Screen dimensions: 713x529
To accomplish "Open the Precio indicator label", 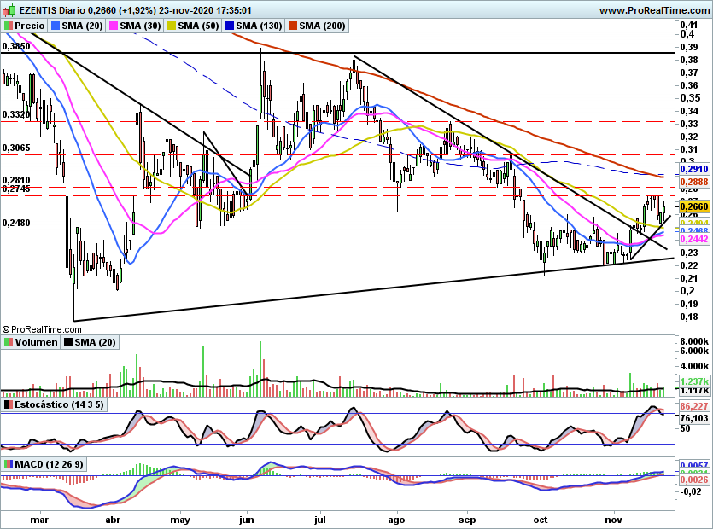I will (x=25, y=26).
